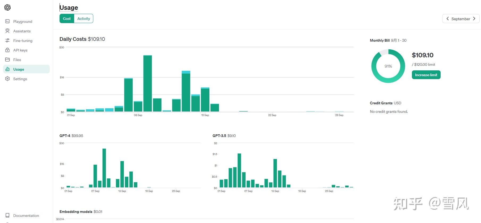Screen dimensions: 481x223
Task: Click the OpenAI logo icon
Action: point(7,7)
